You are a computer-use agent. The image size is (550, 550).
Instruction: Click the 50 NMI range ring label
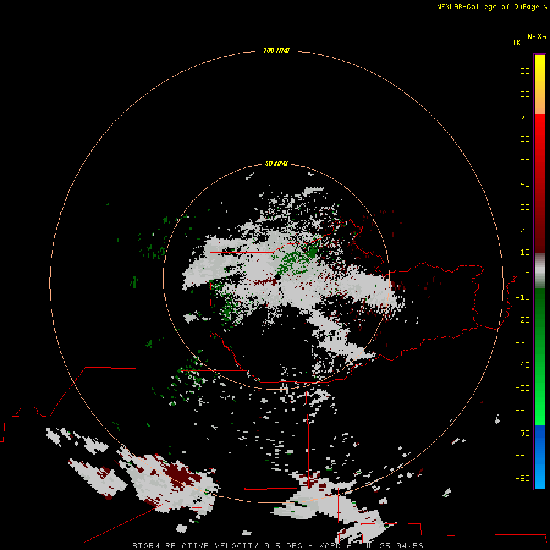coord(276,163)
